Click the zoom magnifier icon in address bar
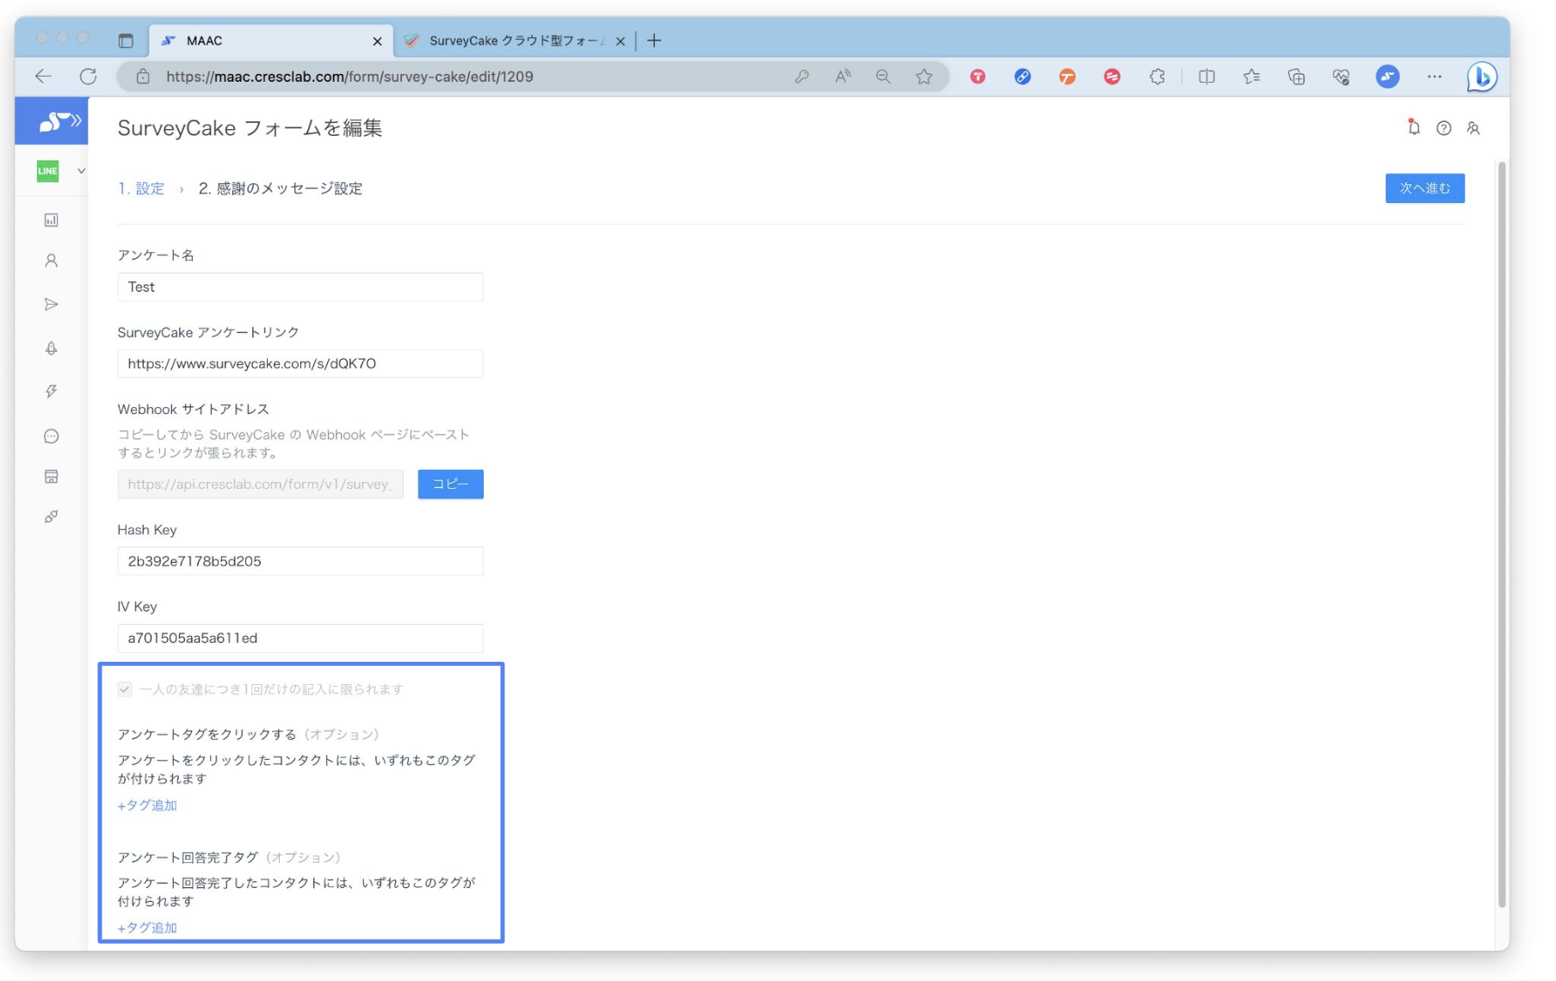Viewport: 1556px width, 981px height. point(883,77)
